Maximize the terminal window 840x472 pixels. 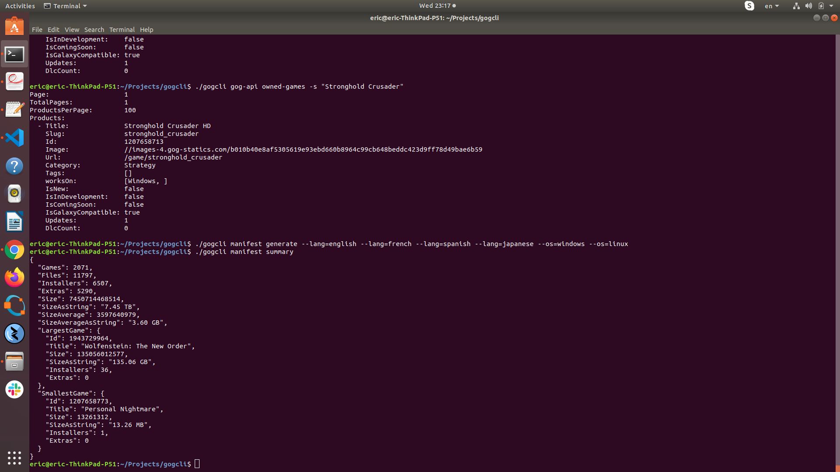pos(825,18)
